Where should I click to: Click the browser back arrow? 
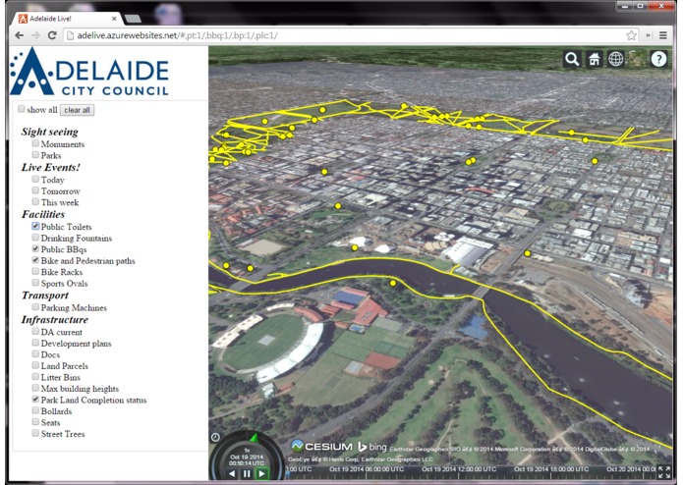tap(20, 35)
